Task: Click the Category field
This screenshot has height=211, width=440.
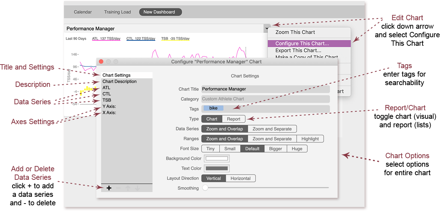Action: click(x=265, y=99)
